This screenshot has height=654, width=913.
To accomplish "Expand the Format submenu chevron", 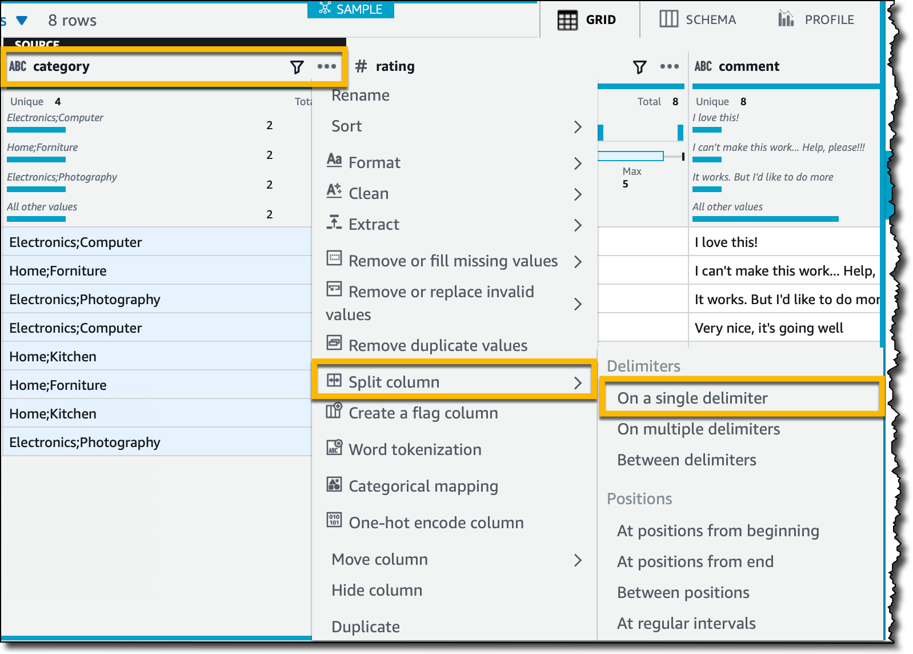I will click(578, 163).
